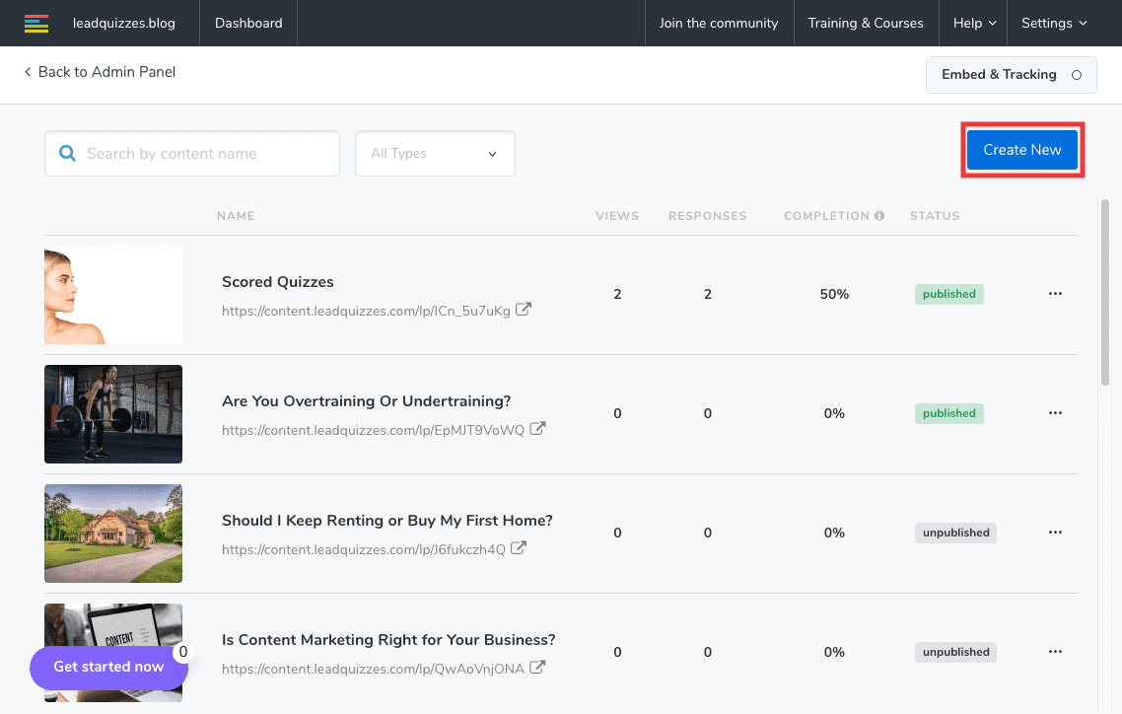Select the weightlifting quiz thumbnail image
The height and width of the screenshot is (714, 1122).
[x=113, y=414]
